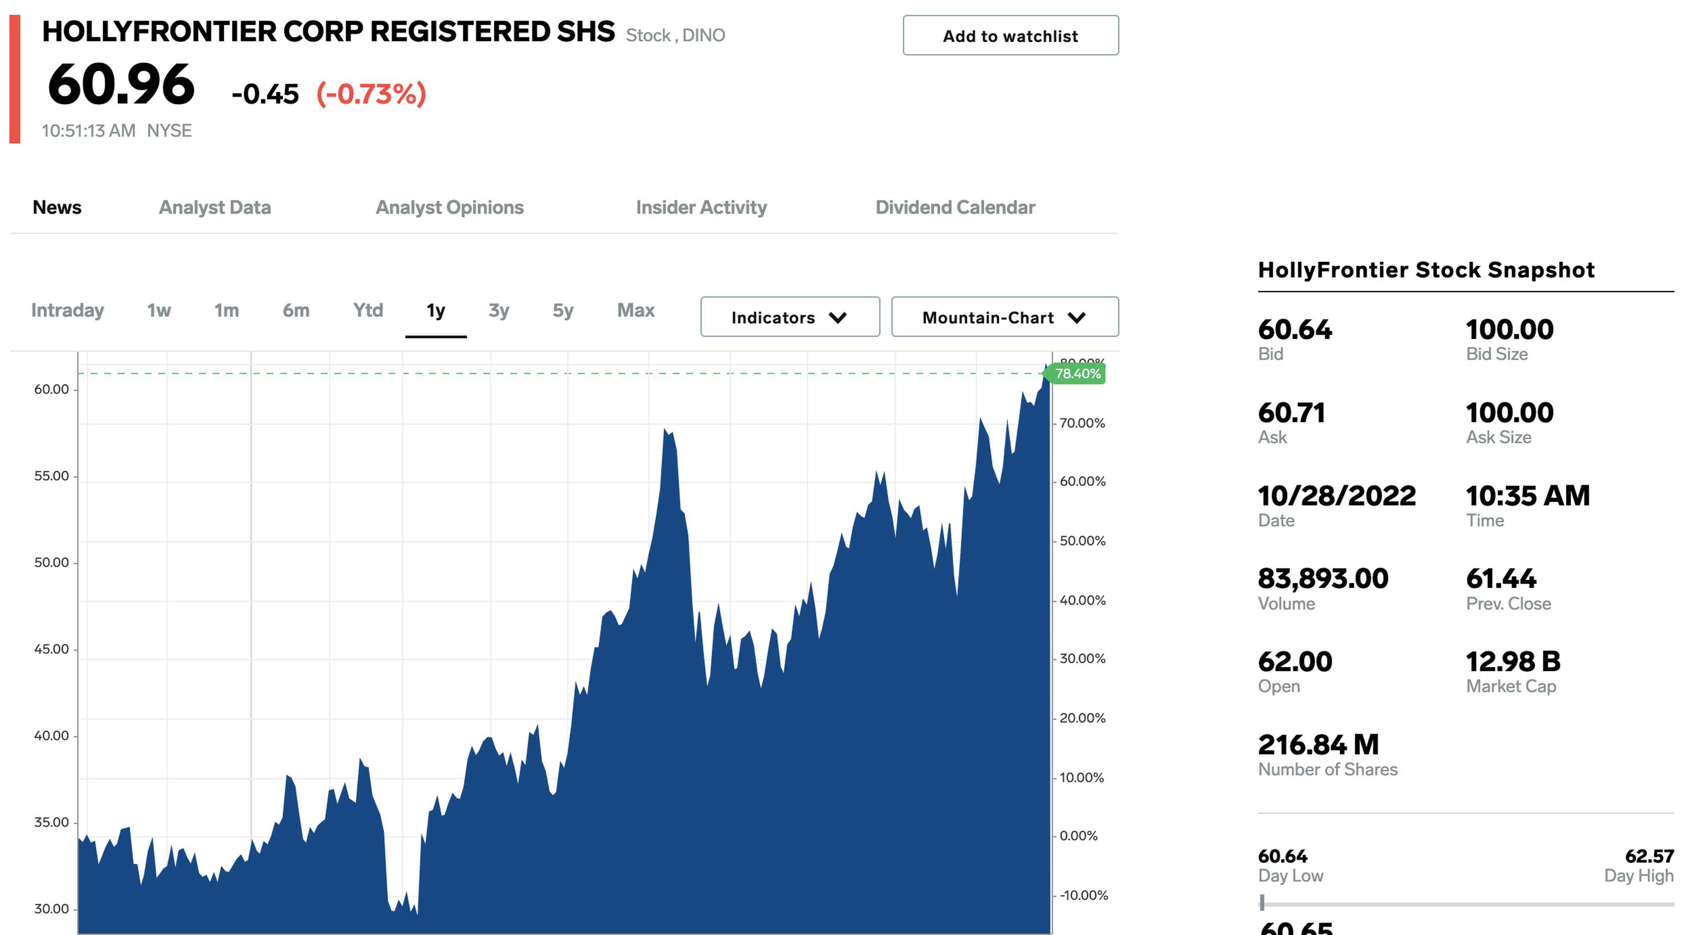Click the Add to watchlist button
Image resolution: width=1692 pixels, height=935 pixels.
pyautogui.click(x=1010, y=36)
